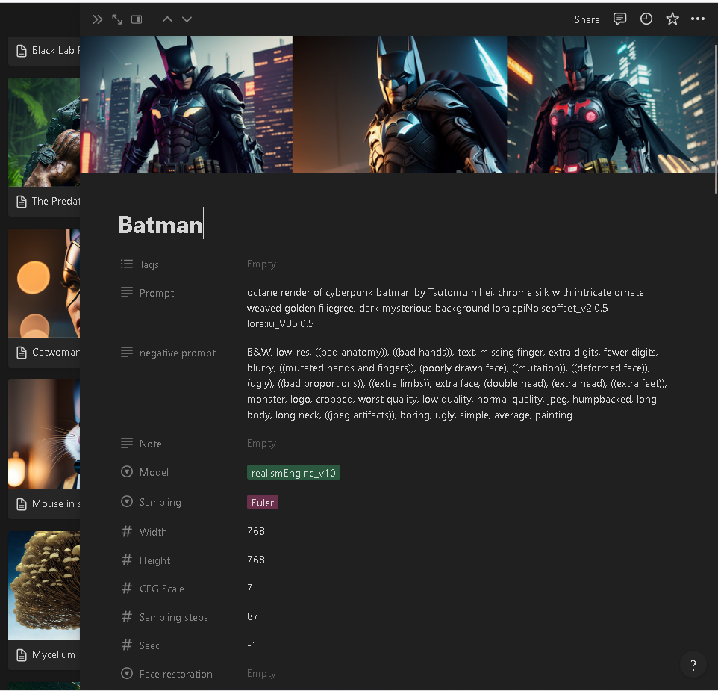Click the Mouse card thumbnail image
The width and height of the screenshot is (718, 691).
click(x=44, y=434)
